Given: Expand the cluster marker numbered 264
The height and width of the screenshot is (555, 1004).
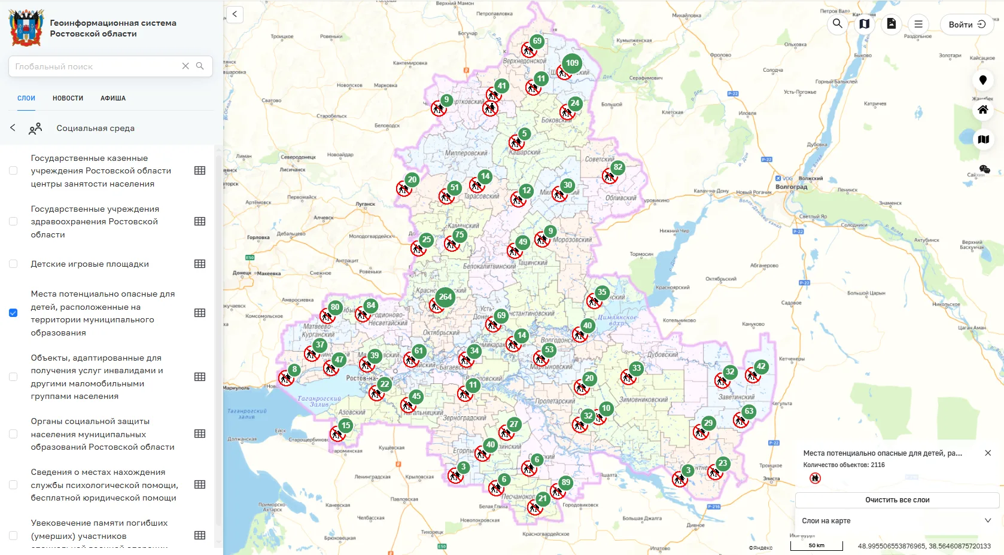Looking at the screenshot, I should [445, 297].
